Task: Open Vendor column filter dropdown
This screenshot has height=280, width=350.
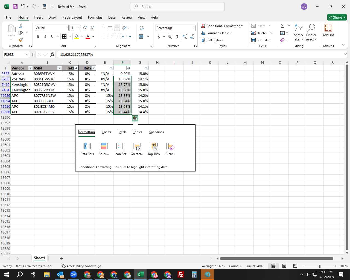Action: 30,68
